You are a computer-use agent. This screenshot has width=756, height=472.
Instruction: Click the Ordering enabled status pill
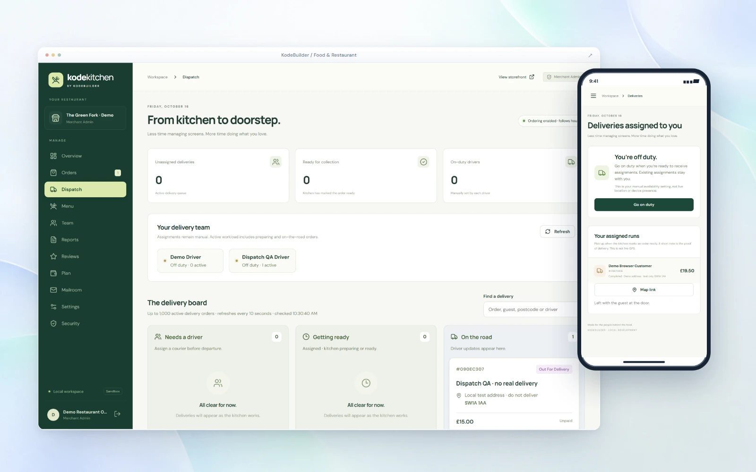[549, 121]
